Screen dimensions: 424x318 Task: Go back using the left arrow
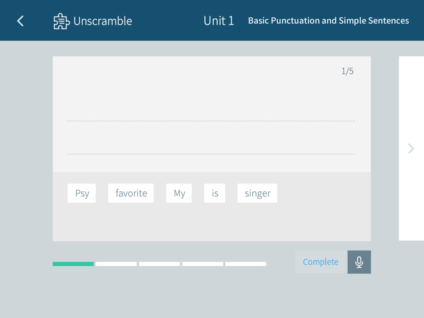coord(20,21)
